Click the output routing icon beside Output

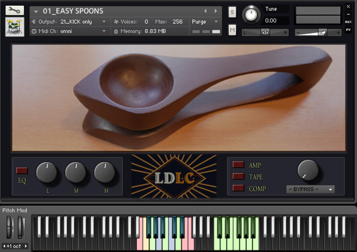click(x=33, y=21)
